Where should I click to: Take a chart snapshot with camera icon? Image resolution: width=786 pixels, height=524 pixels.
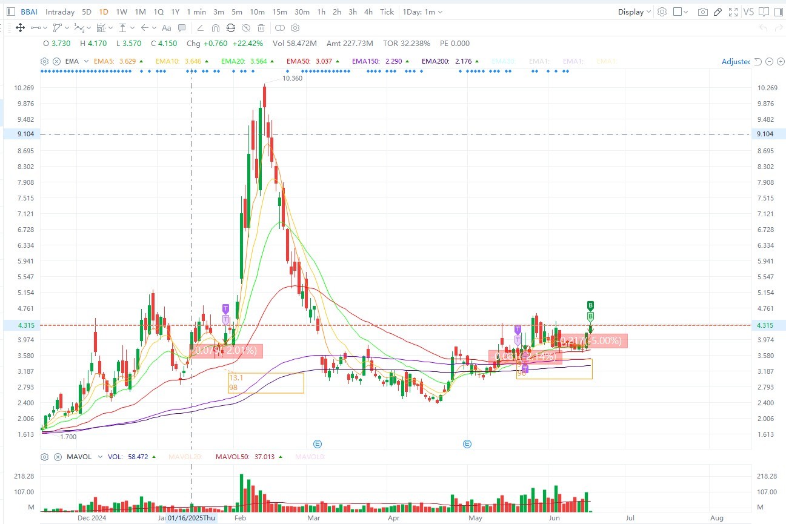(703, 12)
